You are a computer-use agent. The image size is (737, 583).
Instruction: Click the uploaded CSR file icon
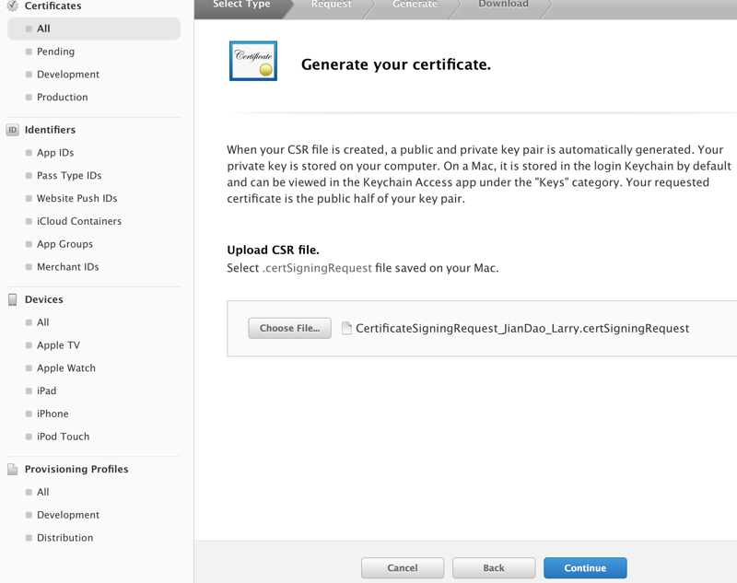pos(347,328)
